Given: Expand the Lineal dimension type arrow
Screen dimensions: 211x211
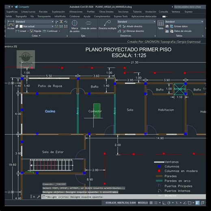Looking at the screenshot, I should coord(28,31).
